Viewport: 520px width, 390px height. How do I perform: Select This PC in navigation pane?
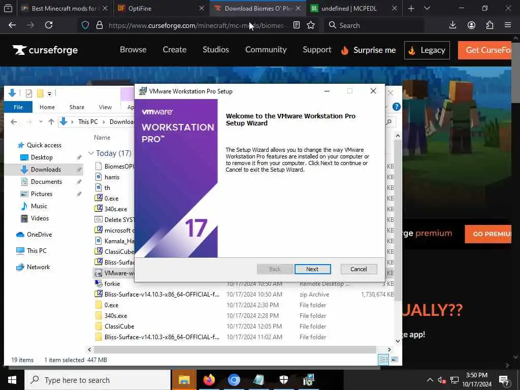tap(37, 251)
